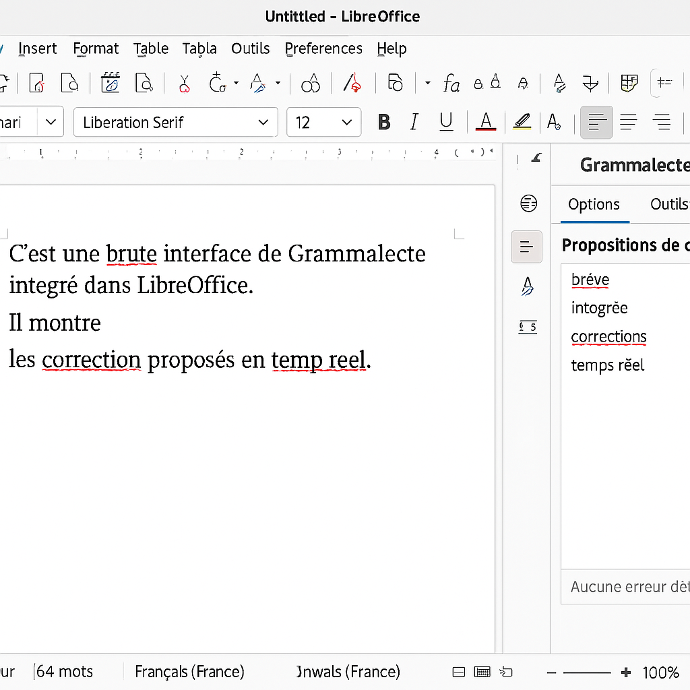Viewport: 690px width, 690px height.
Task: Click the zoom out minus button
Action: 552,672
